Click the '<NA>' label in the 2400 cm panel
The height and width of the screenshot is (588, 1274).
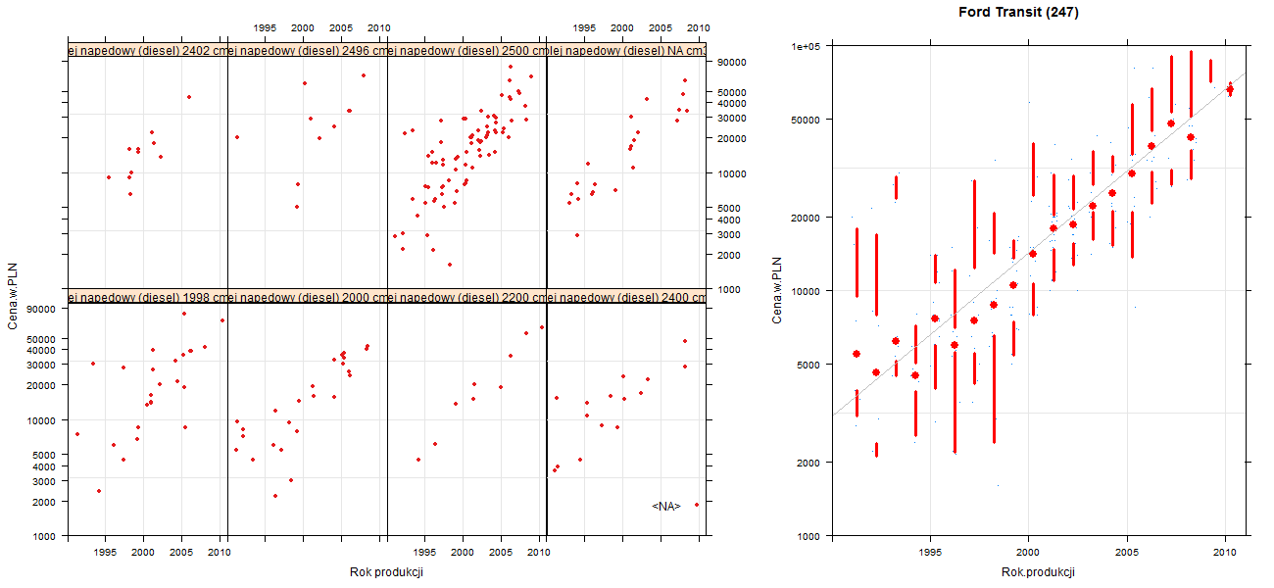666,507
